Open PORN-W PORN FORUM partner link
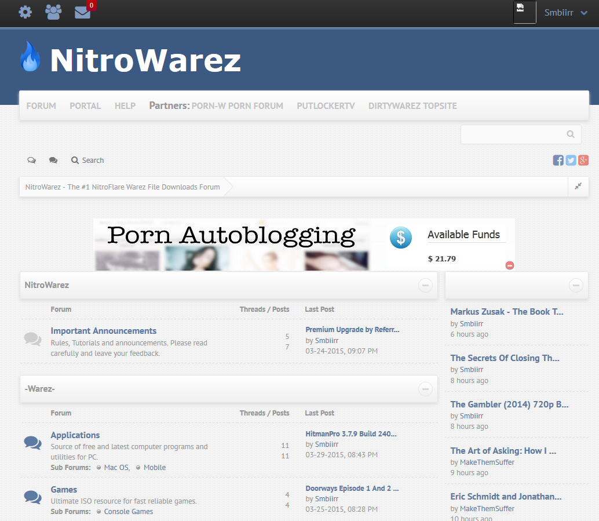599x521 pixels. click(238, 106)
